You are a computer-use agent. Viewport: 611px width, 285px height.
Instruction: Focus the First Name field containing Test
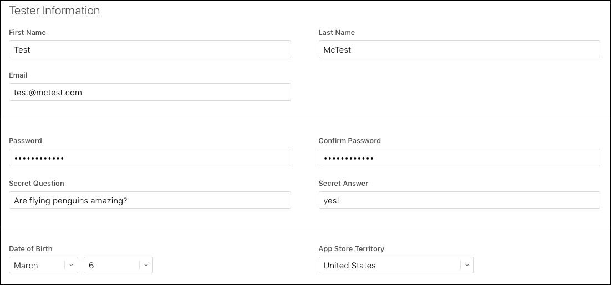150,49
